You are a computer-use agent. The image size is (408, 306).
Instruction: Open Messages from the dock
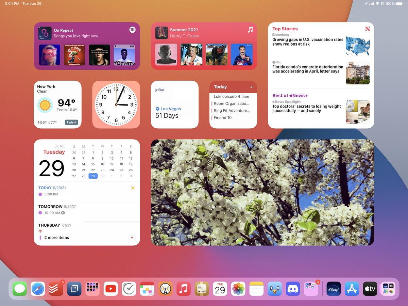[19, 289]
